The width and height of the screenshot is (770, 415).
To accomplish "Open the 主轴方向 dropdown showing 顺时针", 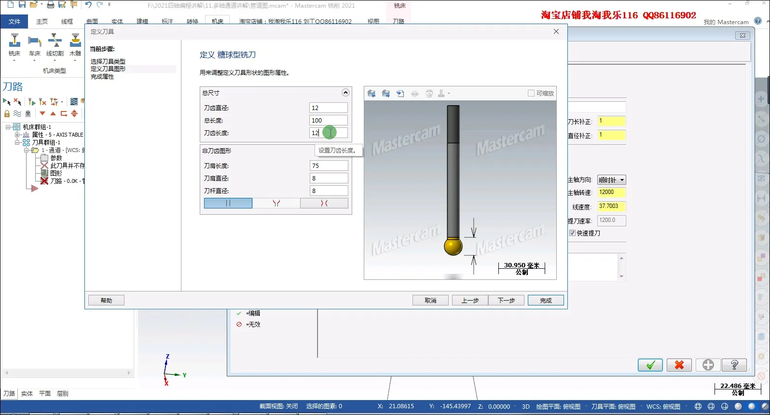I will tap(612, 180).
